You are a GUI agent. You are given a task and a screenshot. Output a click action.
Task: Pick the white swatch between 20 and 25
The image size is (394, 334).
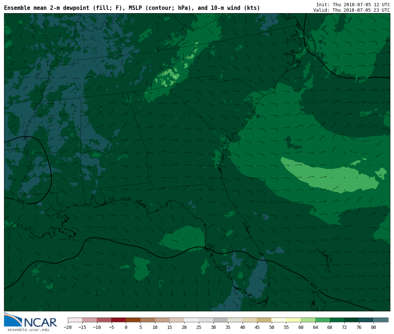(x=192, y=320)
